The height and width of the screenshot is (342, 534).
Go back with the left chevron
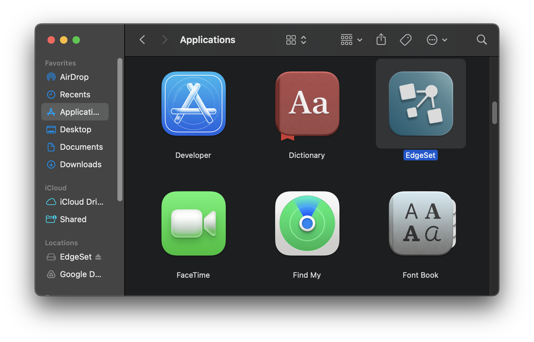click(x=142, y=40)
